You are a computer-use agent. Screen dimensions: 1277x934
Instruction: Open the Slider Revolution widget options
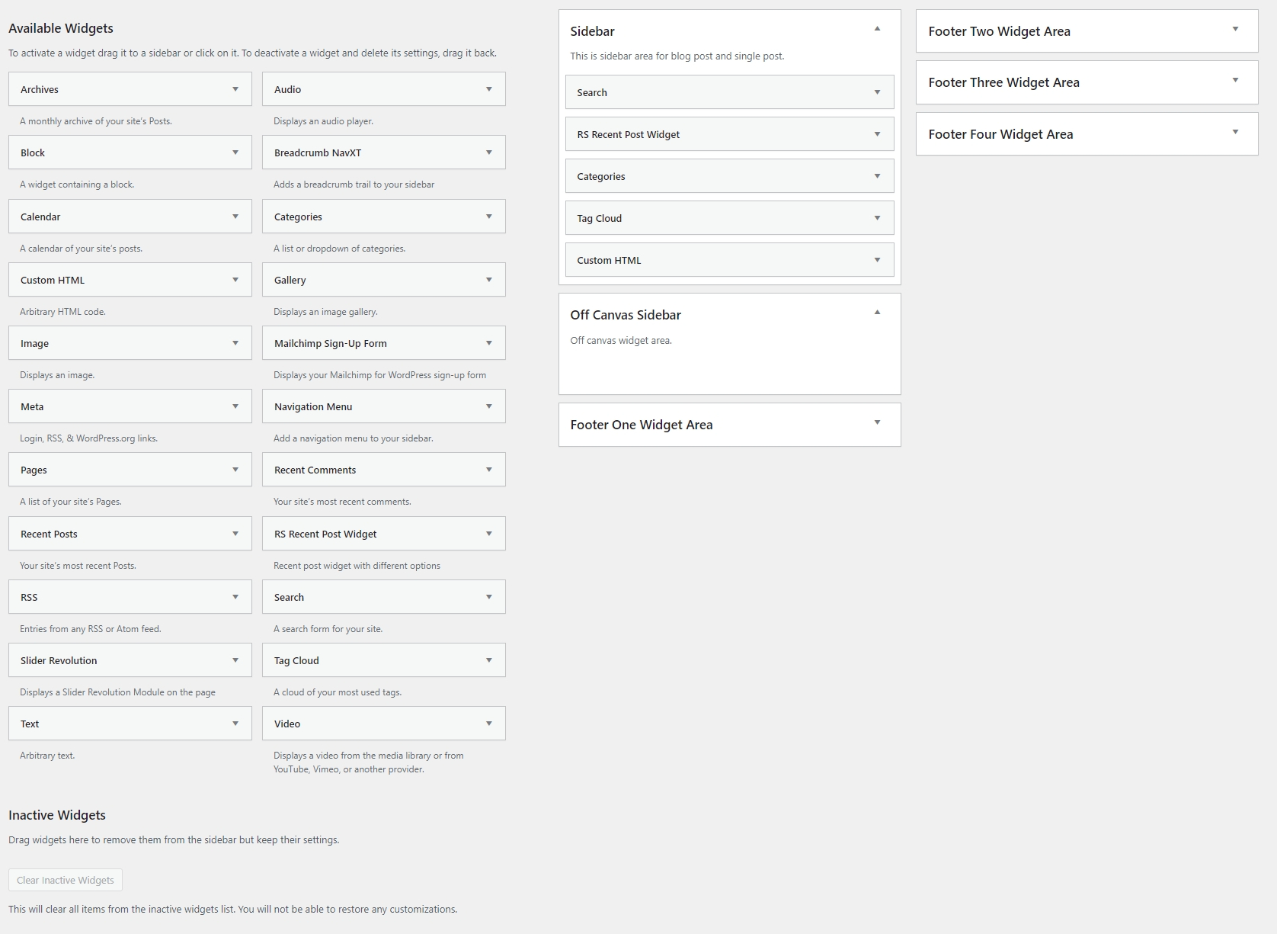pos(235,660)
